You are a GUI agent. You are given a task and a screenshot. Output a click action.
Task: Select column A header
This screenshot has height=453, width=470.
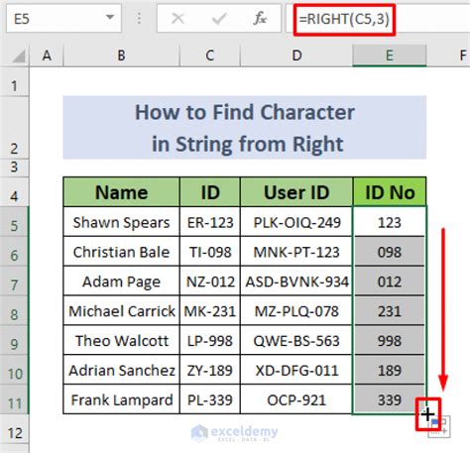pos(47,56)
